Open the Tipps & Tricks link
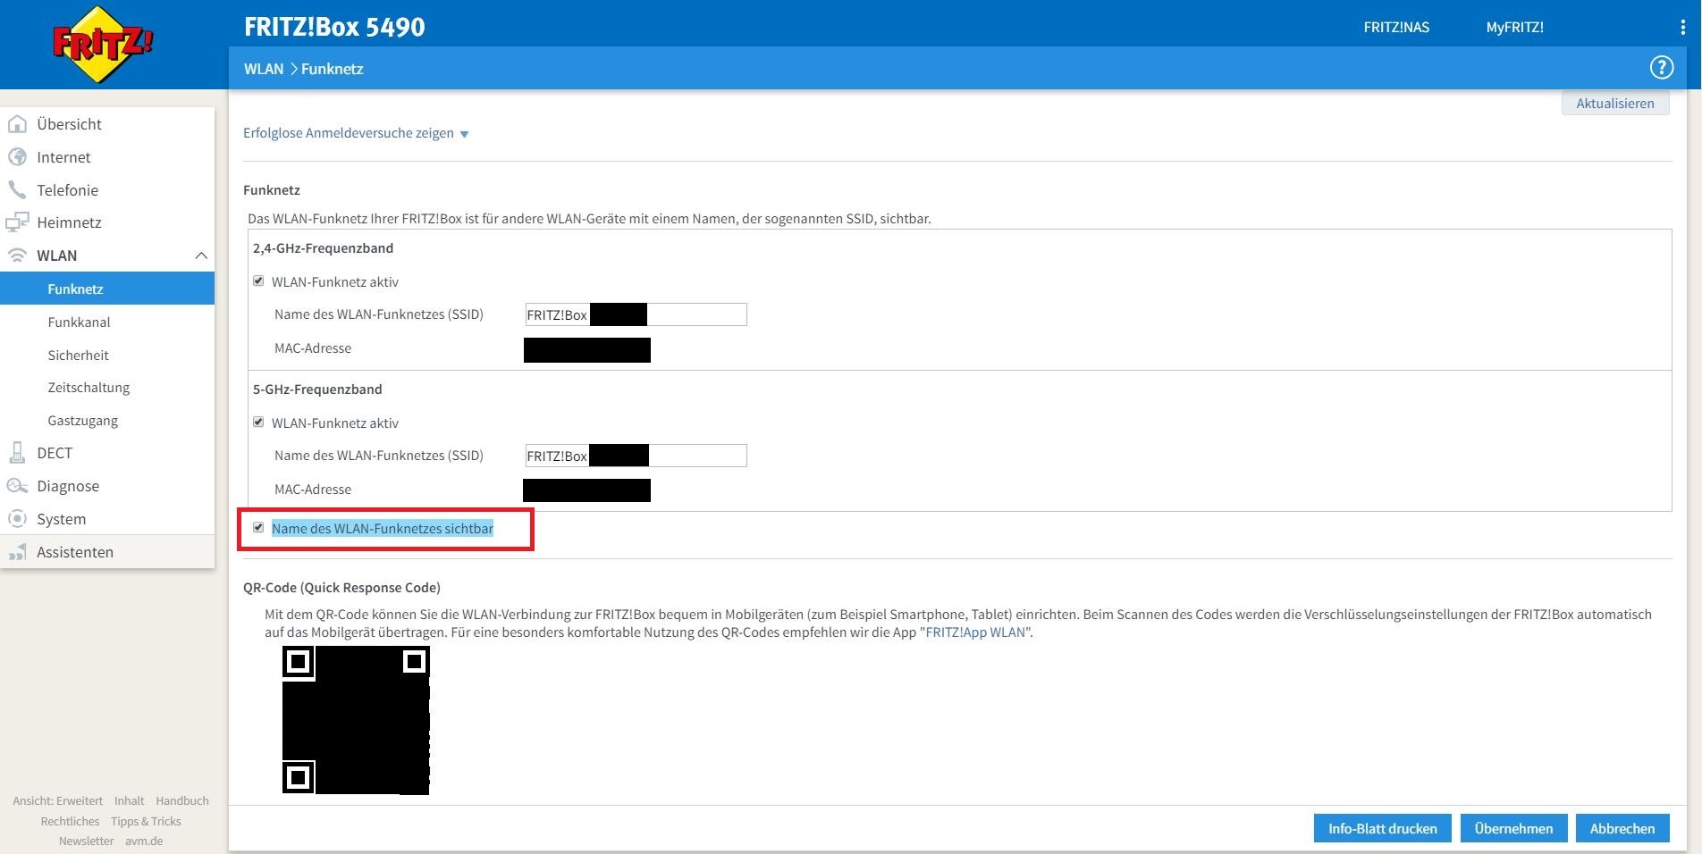 [x=146, y=821]
